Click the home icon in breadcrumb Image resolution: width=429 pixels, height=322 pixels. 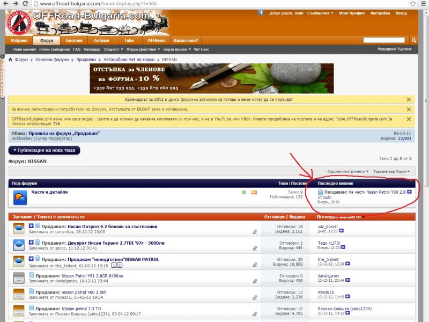pyautogui.click(x=10, y=60)
